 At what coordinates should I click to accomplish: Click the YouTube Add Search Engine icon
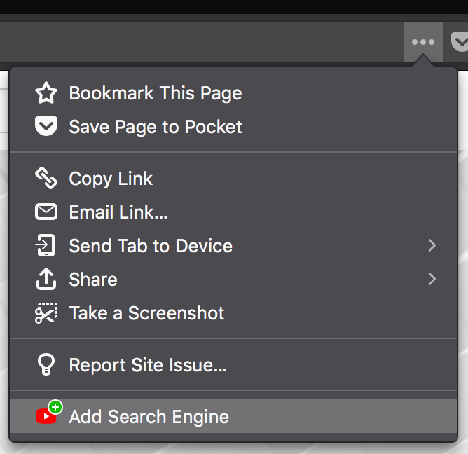click(x=49, y=412)
